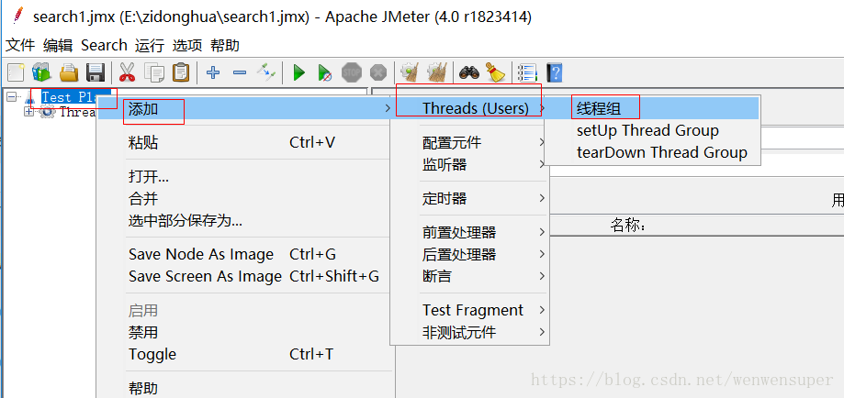844x398 pixels.
Task: Open the 文件 menu
Action: click(20, 45)
